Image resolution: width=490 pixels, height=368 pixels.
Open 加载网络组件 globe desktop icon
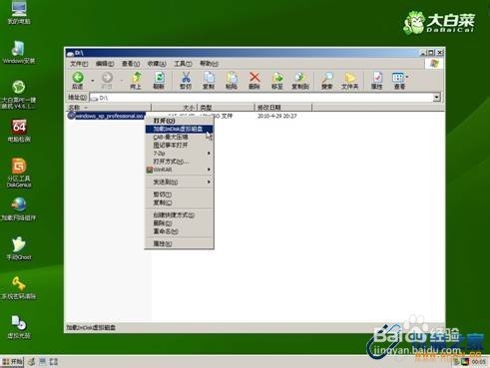click(x=19, y=209)
